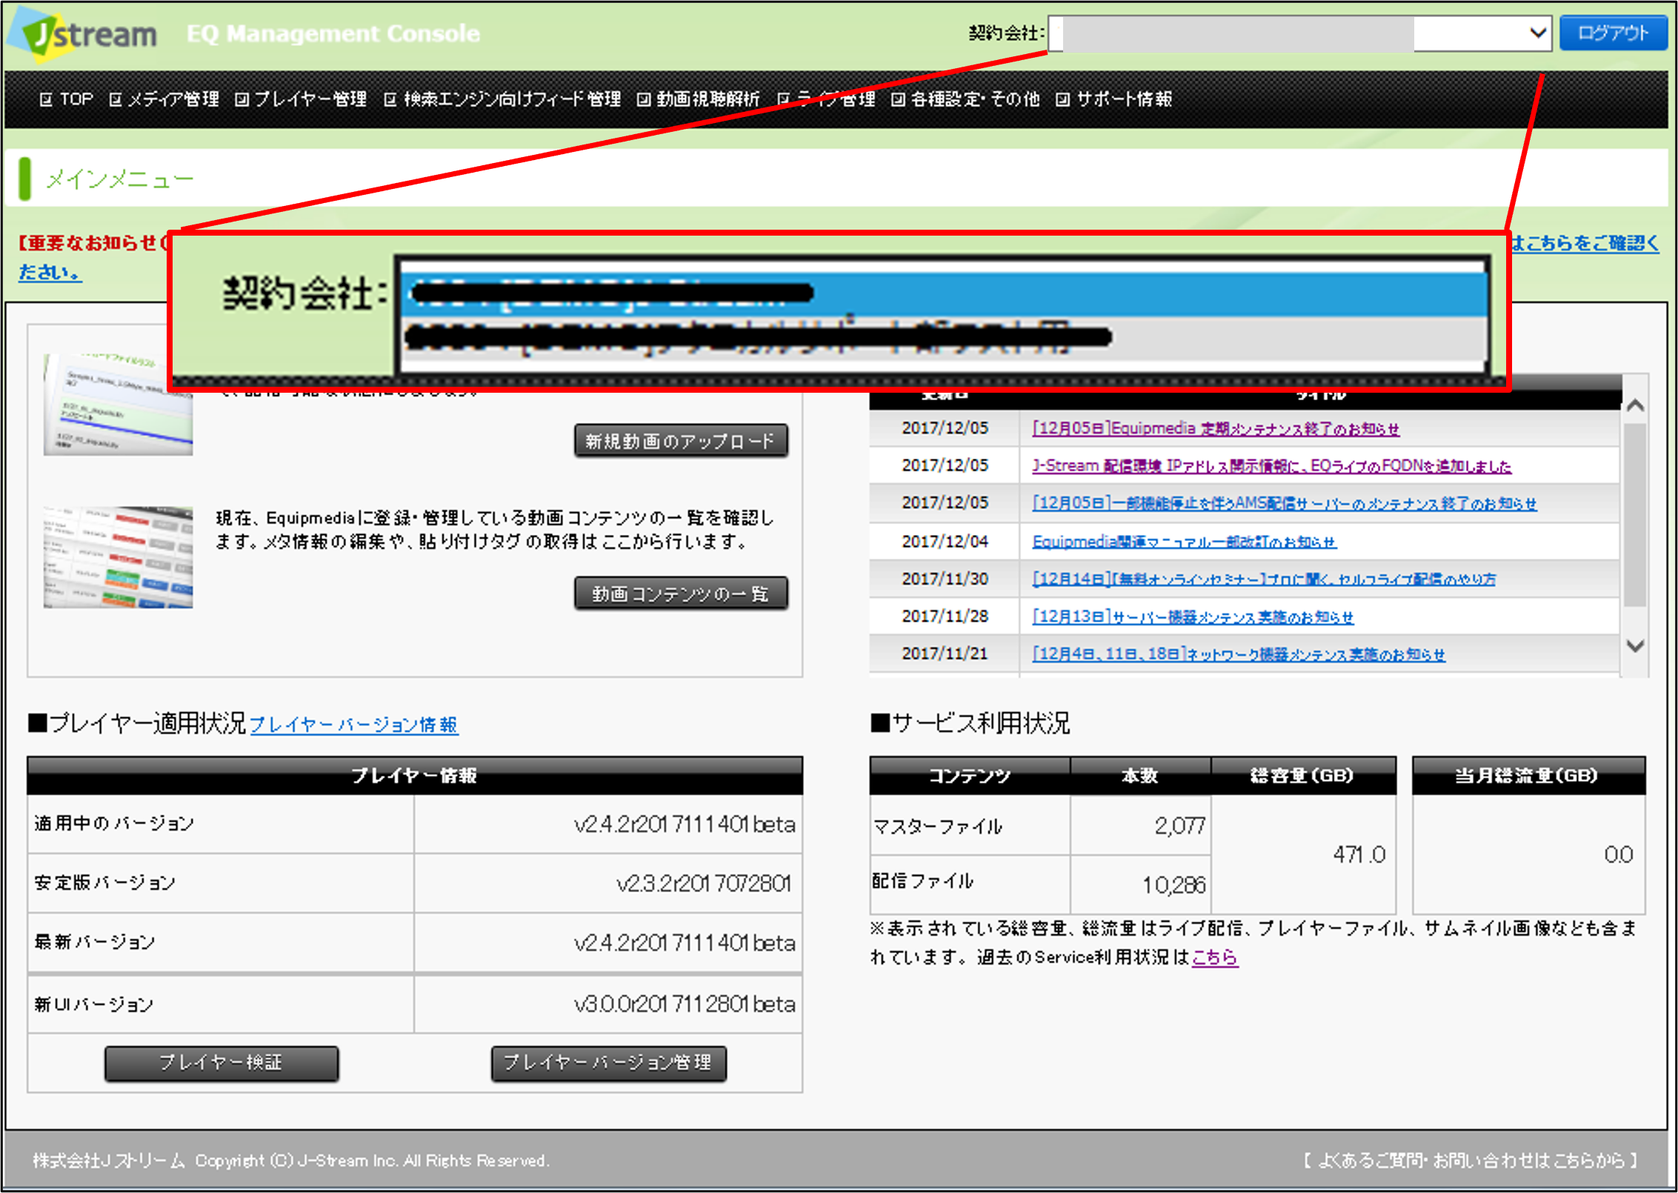1678x1193 pixels.
Task: Open past Service usage こちら link
Action: pos(1215,957)
